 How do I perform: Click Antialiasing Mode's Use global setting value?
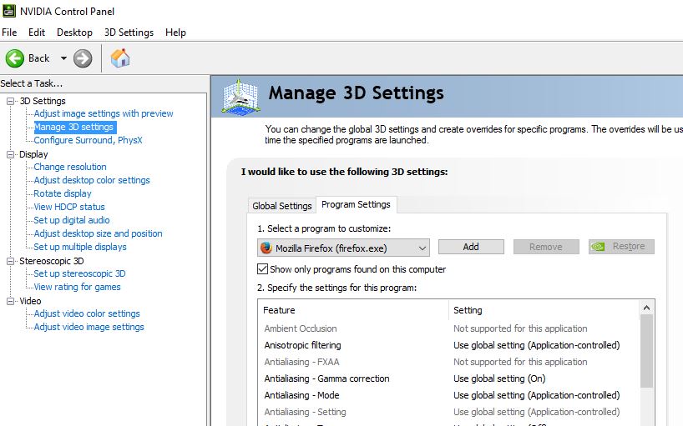pos(536,395)
